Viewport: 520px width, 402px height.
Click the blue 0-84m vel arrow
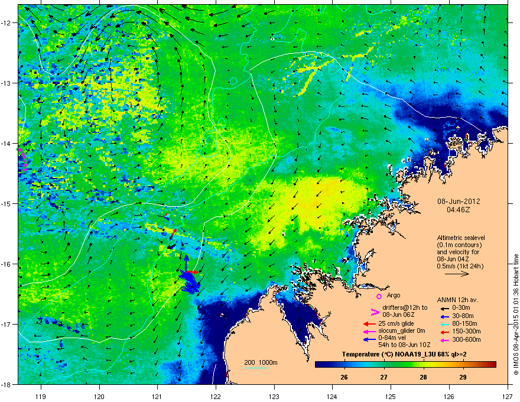click(369, 339)
